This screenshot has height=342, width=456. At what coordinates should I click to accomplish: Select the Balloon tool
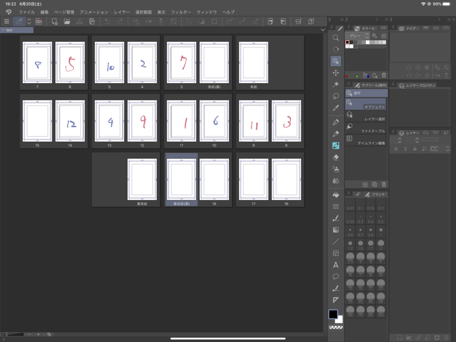pos(336,276)
